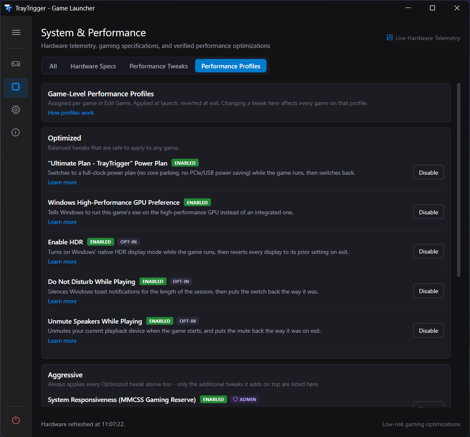Disable Unmute Speakers While Playing
Image resolution: width=470 pixels, height=437 pixels.
tap(428, 331)
